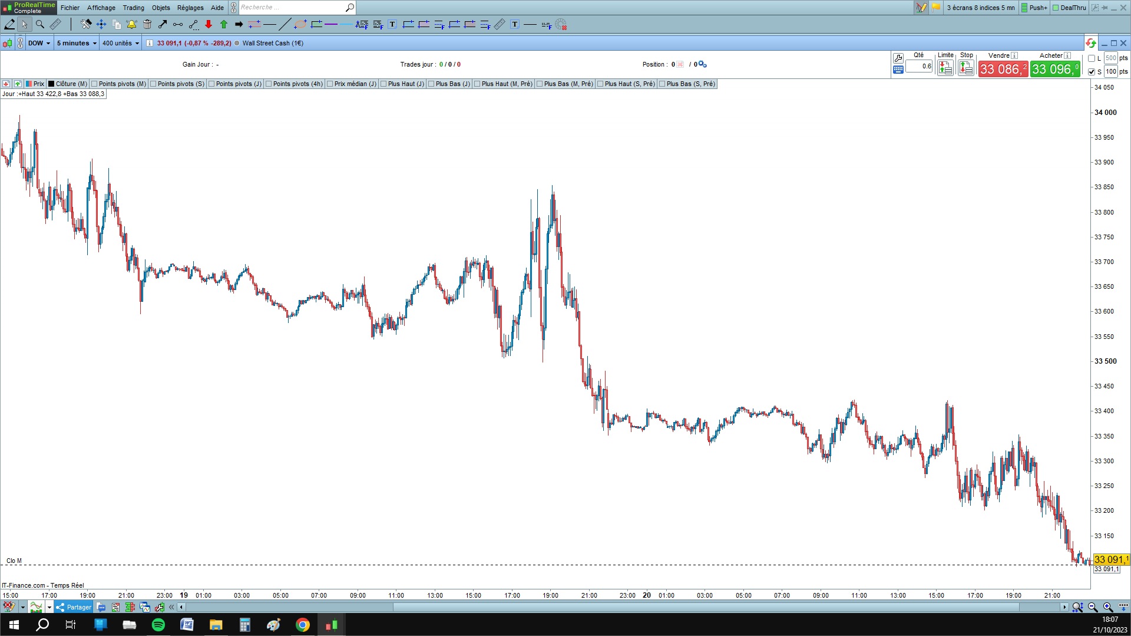Select the diagonal trend line tool
Screen dimensions: 1131x636
coord(285,24)
